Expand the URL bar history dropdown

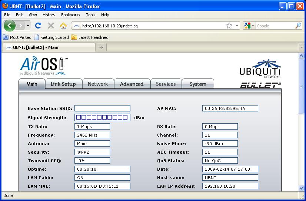coord(237,26)
